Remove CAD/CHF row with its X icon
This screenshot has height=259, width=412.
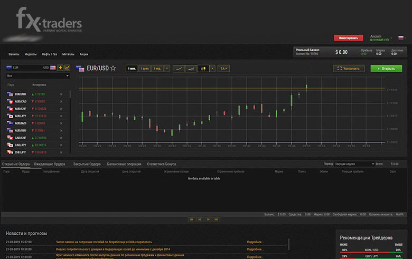[x=61, y=138]
